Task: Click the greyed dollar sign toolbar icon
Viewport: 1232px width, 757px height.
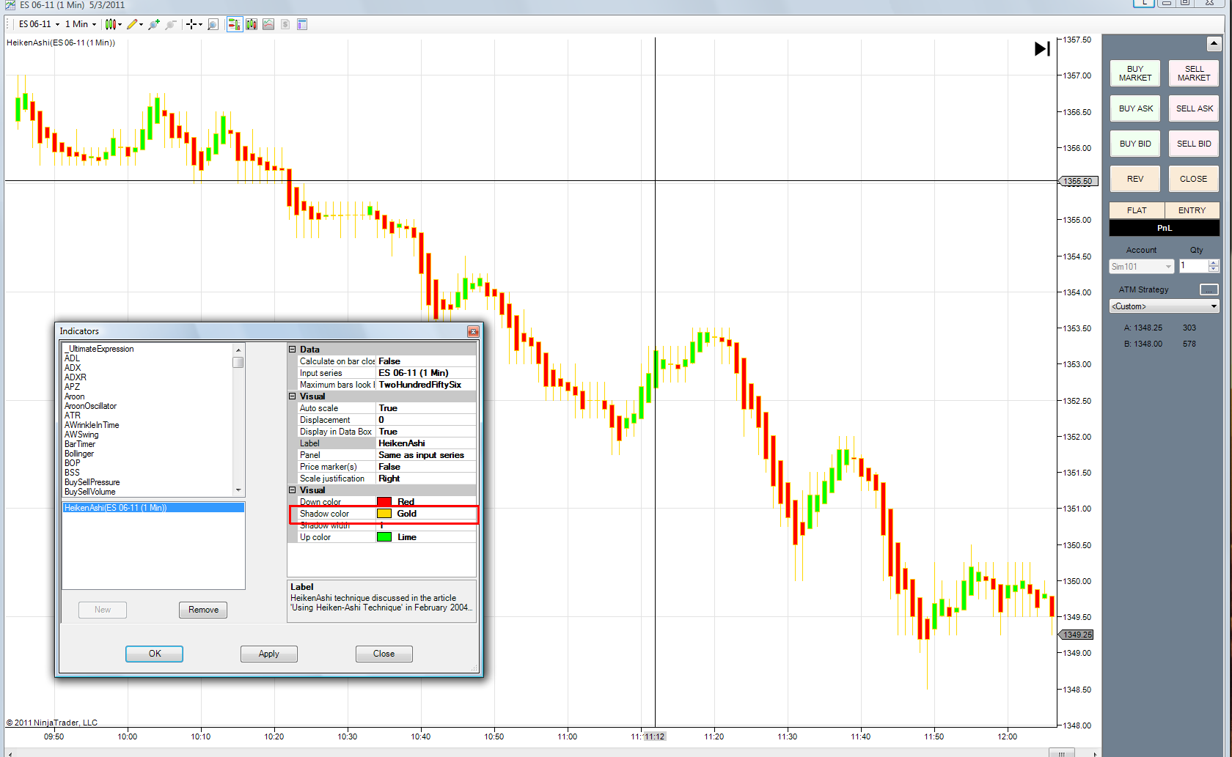Action: click(x=285, y=24)
